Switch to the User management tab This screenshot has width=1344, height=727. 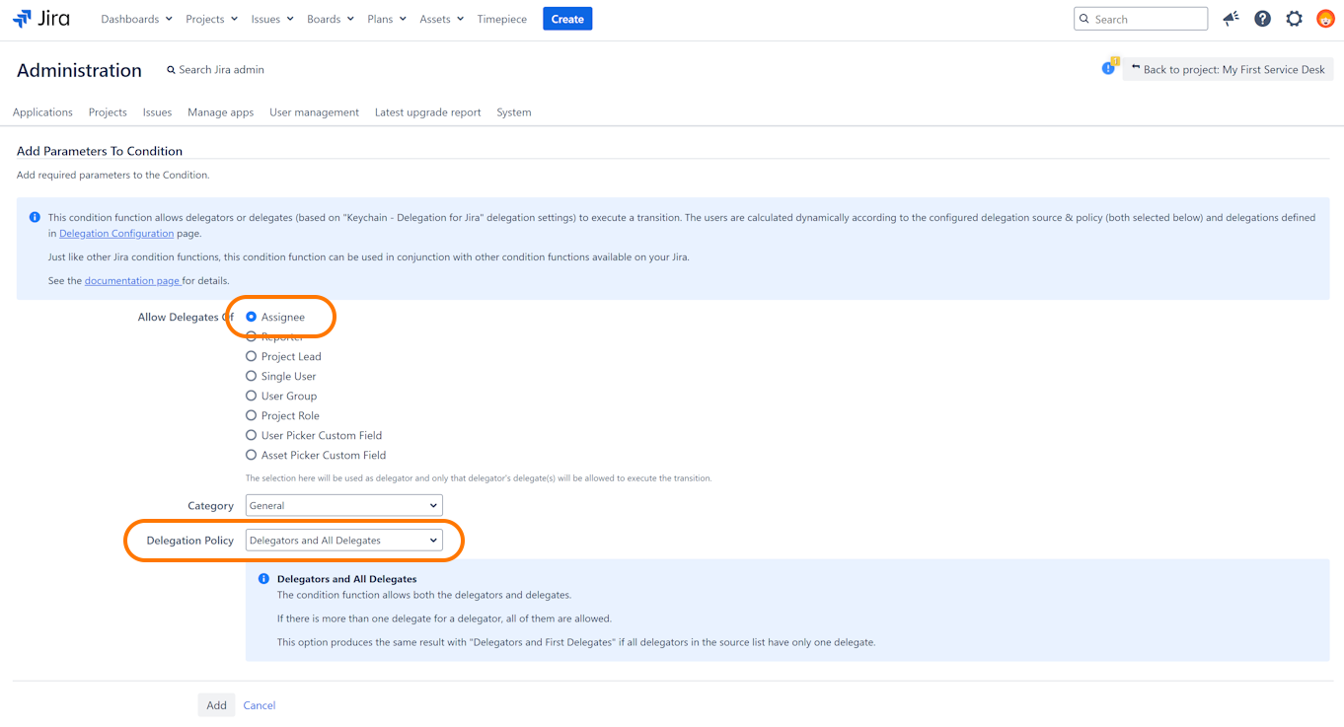(314, 112)
